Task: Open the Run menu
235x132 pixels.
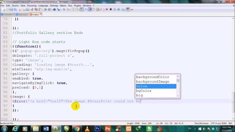Action: point(70,5)
